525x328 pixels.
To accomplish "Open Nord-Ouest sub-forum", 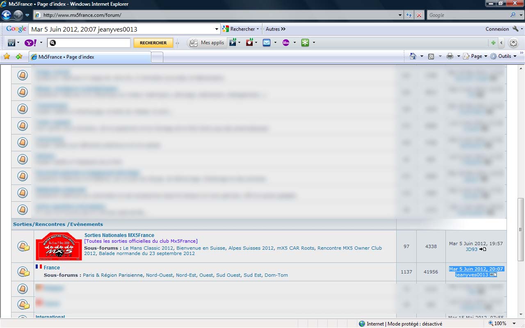I will [160, 275].
